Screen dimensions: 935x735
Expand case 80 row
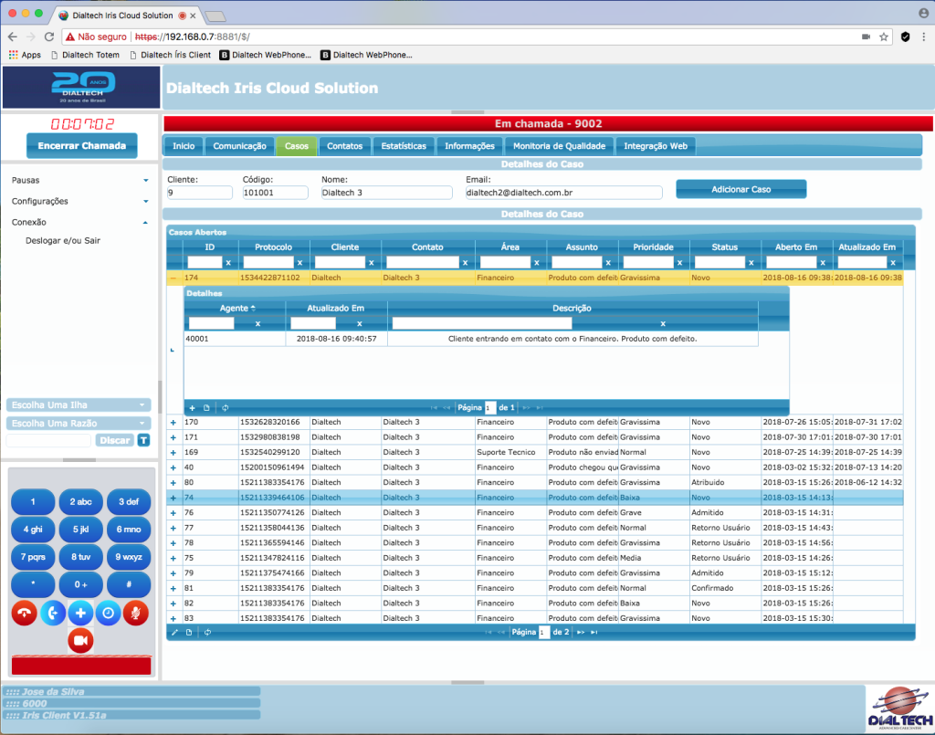click(x=173, y=482)
